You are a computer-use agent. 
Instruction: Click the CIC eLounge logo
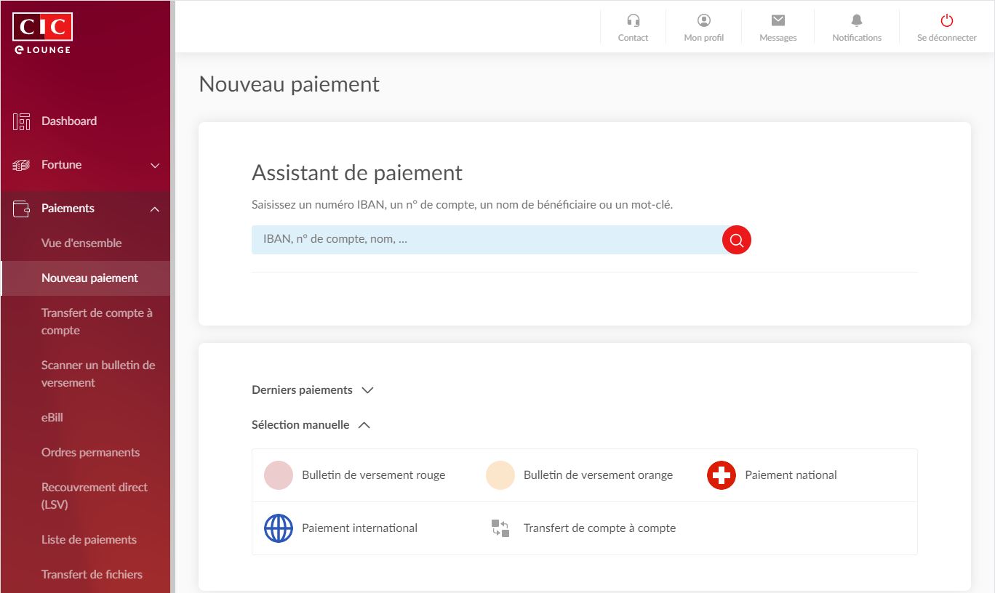(x=42, y=33)
